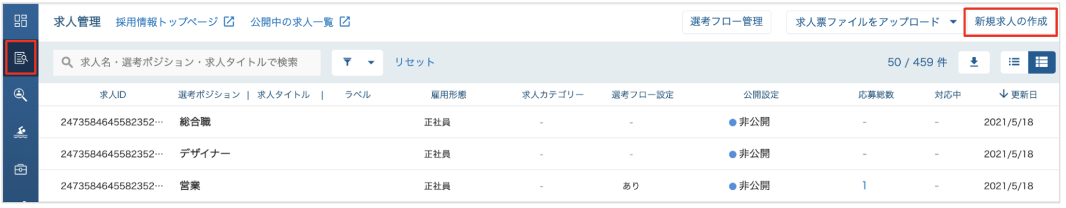Click external link icon beside 採用情報トップページ

click(x=229, y=22)
